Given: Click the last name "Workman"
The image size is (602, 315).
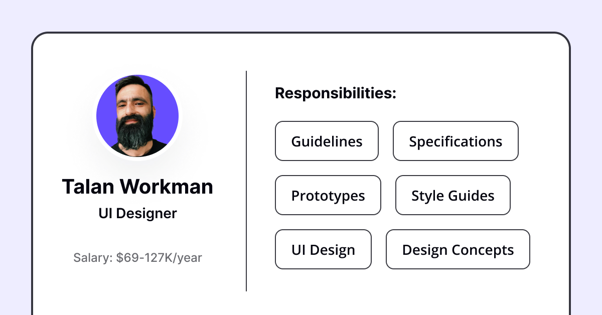Looking at the screenshot, I should 167,187.
